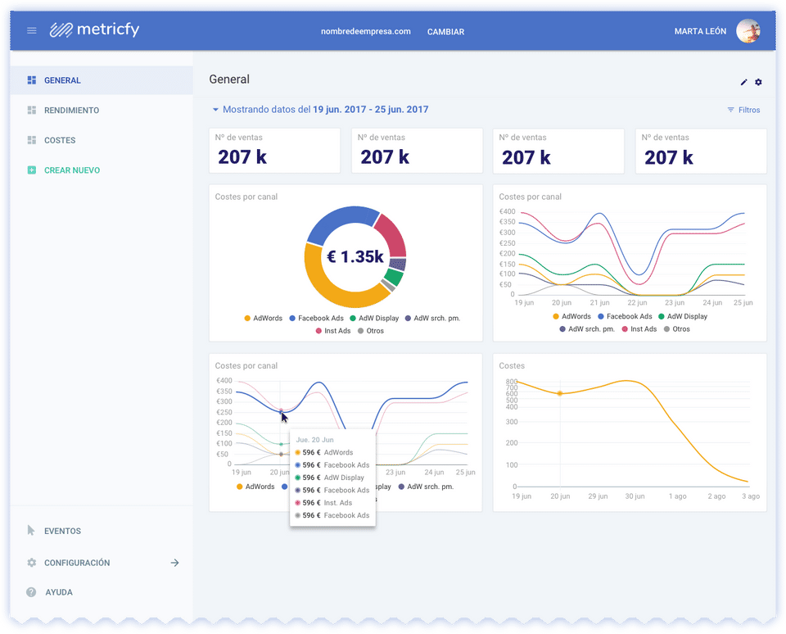Image resolution: width=786 pixels, height=634 pixels.
Task: Click the last Nº de ventas card
Action: tap(701, 151)
